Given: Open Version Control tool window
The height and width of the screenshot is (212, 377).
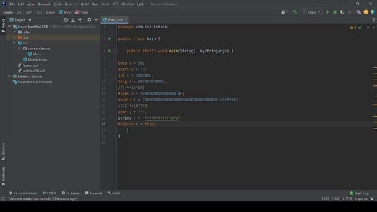Looking at the screenshot, I should [x=23, y=193].
